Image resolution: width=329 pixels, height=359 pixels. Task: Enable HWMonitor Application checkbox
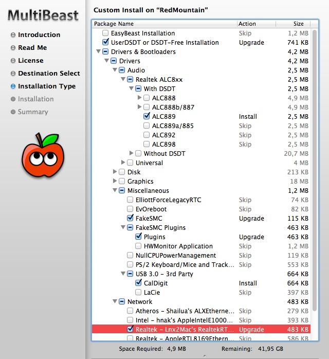(x=138, y=246)
